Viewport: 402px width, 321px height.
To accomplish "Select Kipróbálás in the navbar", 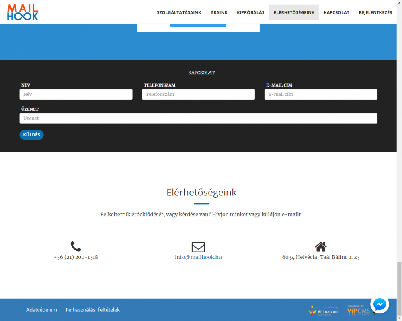I will (250, 12).
